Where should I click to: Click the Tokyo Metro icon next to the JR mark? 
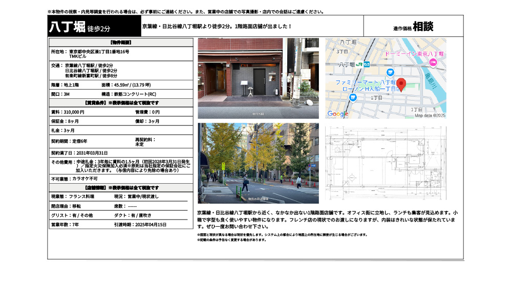click(367, 64)
